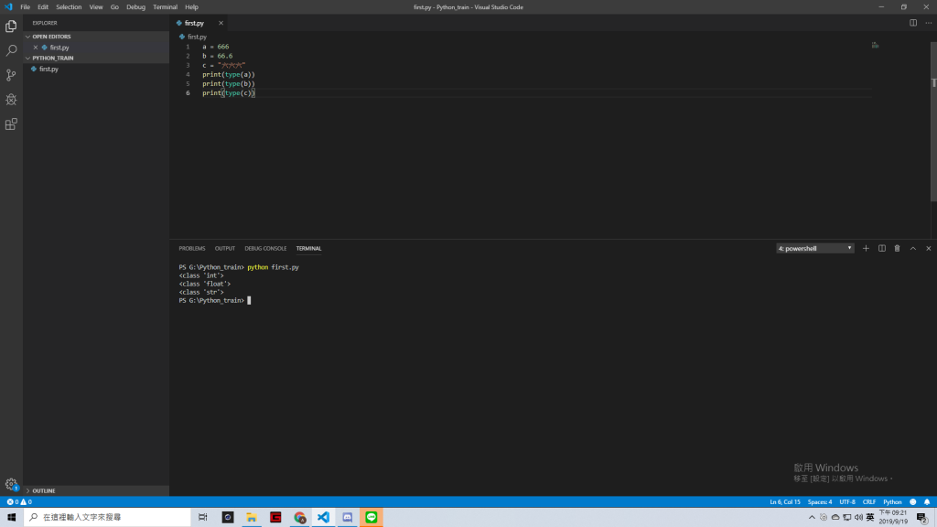The image size is (937, 527).
Task: Kill terminal with trash icon
Action: click(897, 249)
